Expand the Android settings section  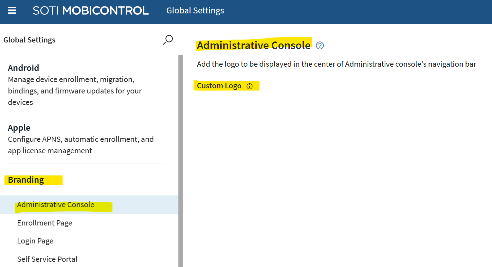[x=24, y=68]
